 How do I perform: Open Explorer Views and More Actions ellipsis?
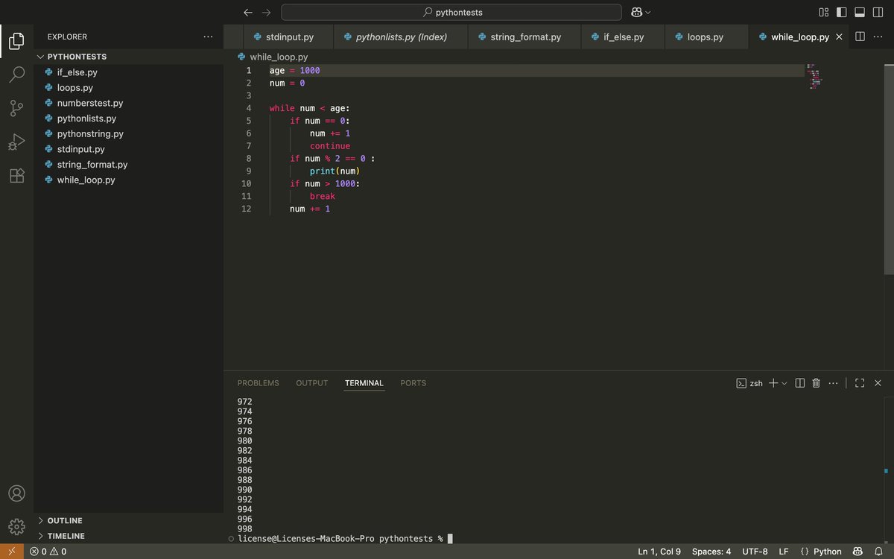(x=208, y=37)
